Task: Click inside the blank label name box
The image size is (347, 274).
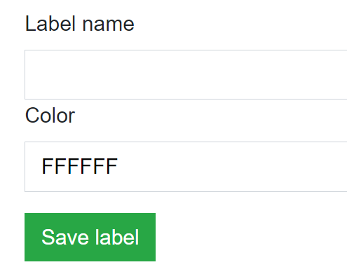Action: click(x=186, y=74)
